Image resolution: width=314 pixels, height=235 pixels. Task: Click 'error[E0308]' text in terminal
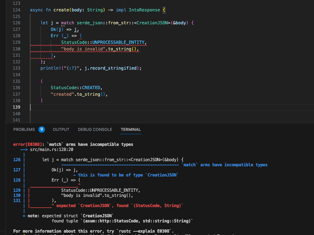click(28, 144)
